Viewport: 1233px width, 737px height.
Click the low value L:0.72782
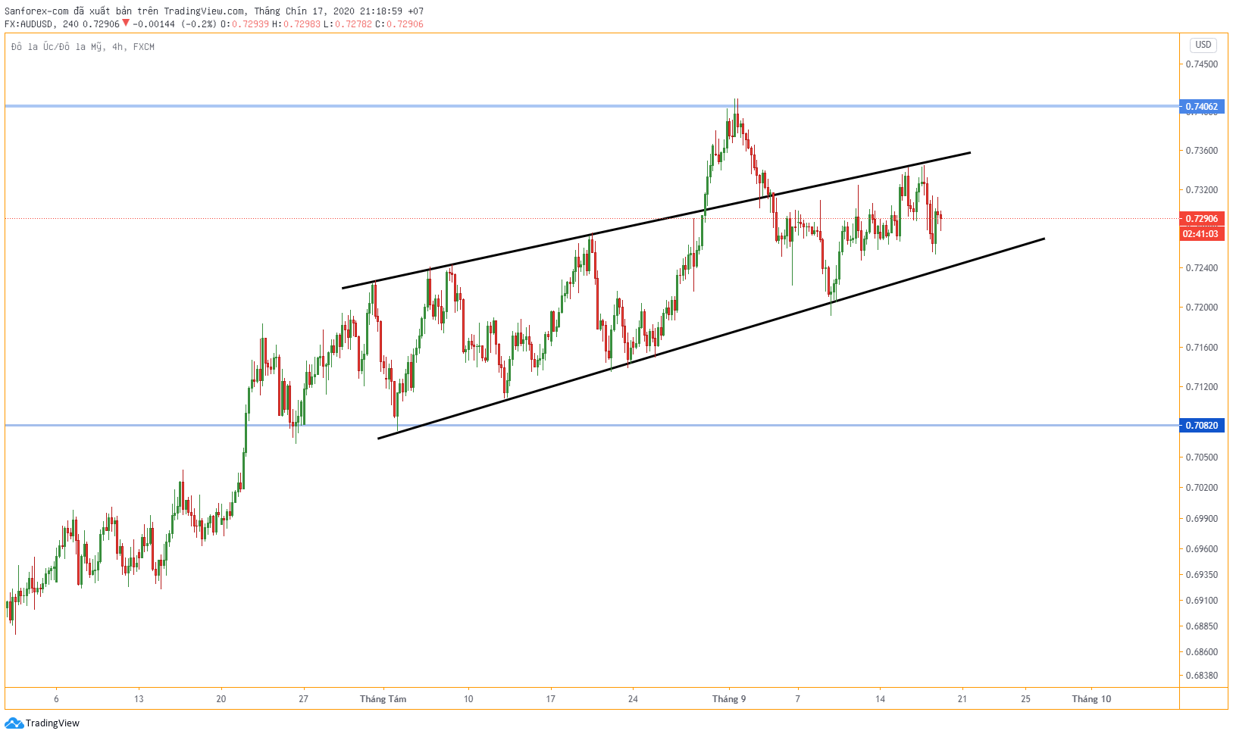point(348,23)
